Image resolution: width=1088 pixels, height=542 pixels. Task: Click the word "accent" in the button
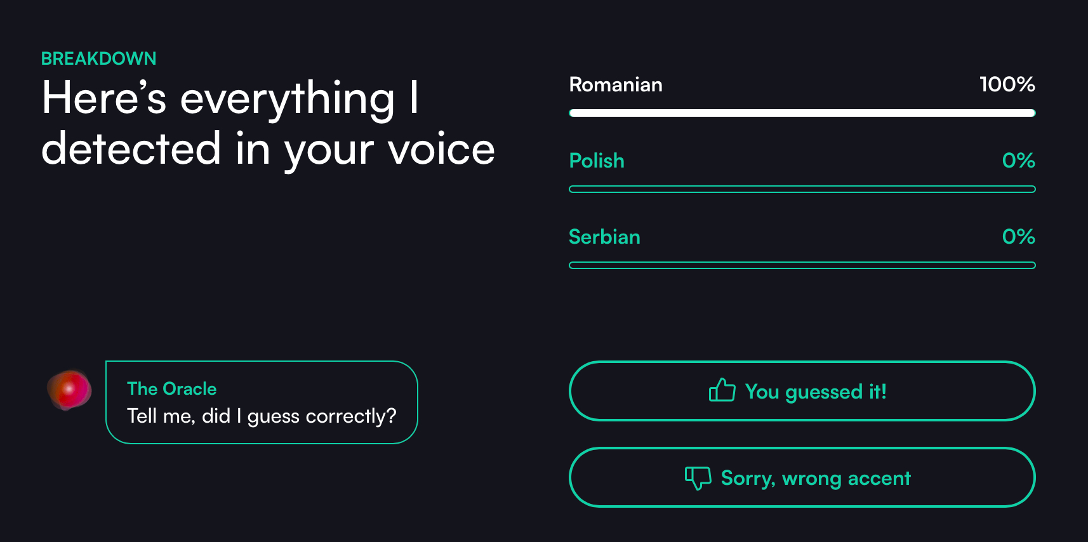pos(879,478)
